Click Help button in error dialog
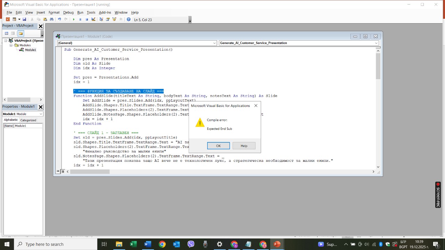Image resolution: width=445 pixels, height=250 pixels. (x=244, y=146)
